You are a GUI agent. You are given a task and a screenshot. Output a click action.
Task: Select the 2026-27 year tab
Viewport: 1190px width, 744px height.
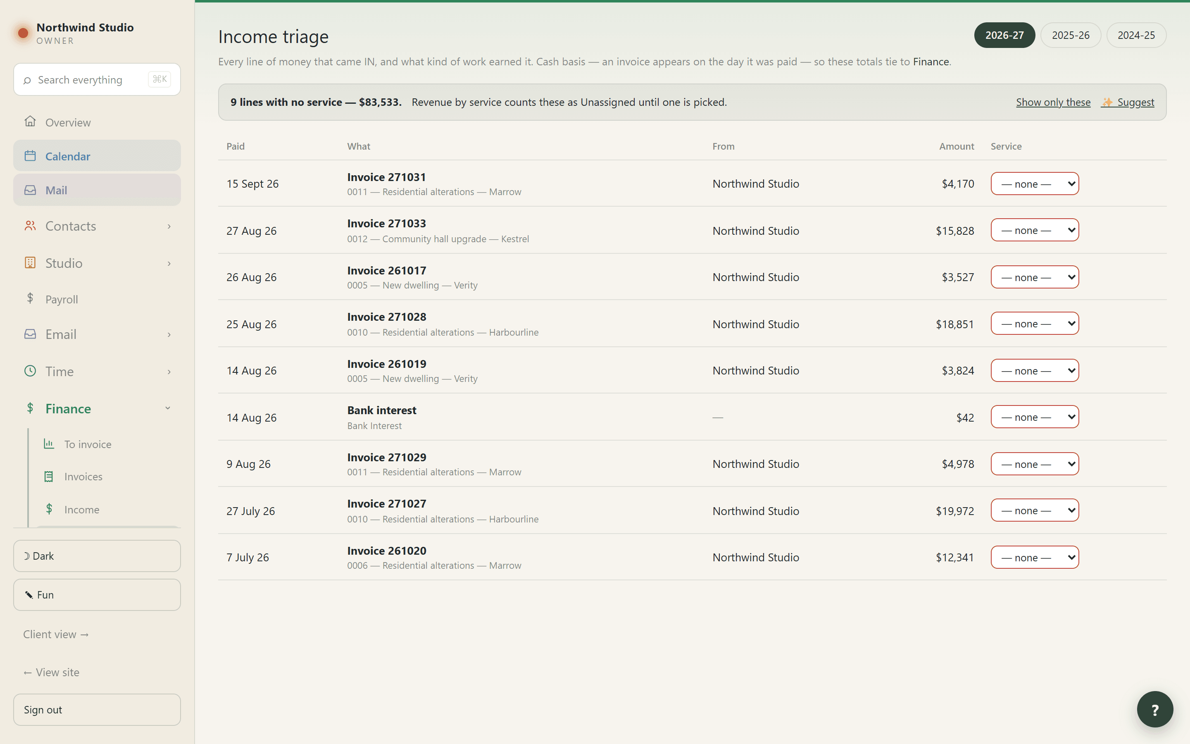click(x=1004, y=35)
